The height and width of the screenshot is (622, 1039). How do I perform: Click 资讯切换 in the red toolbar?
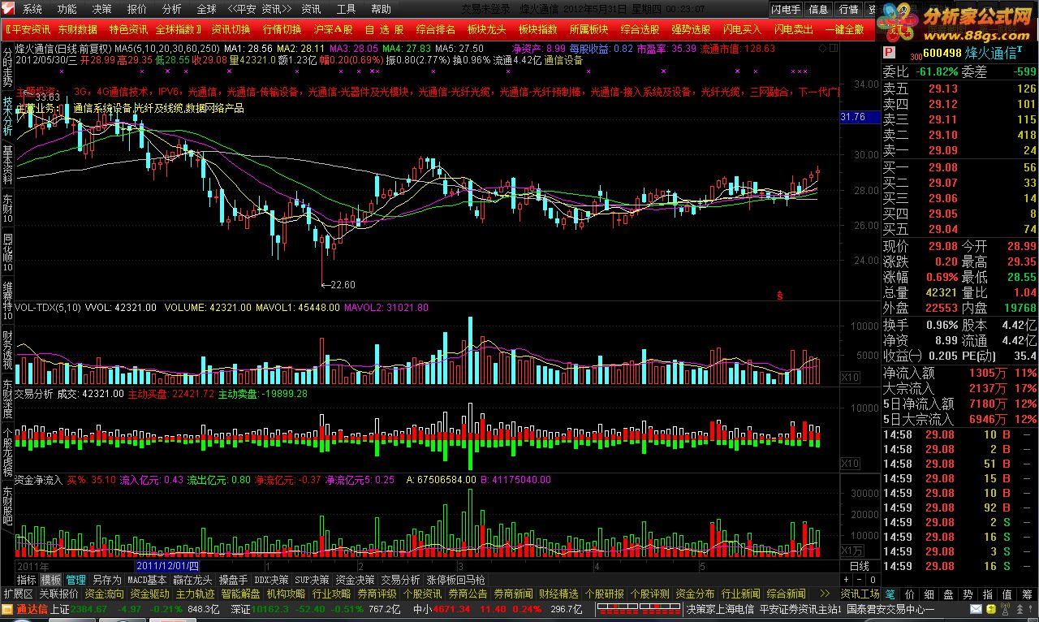231,29
